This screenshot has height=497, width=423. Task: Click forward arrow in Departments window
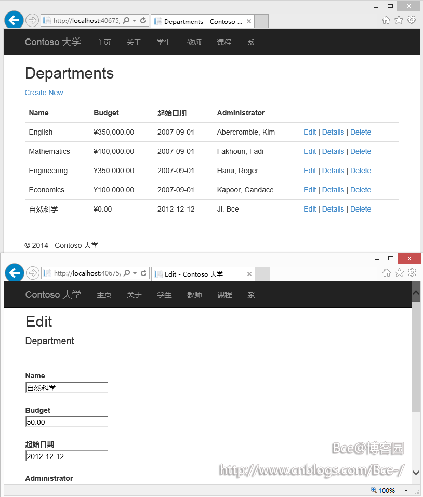coord(32,21)
